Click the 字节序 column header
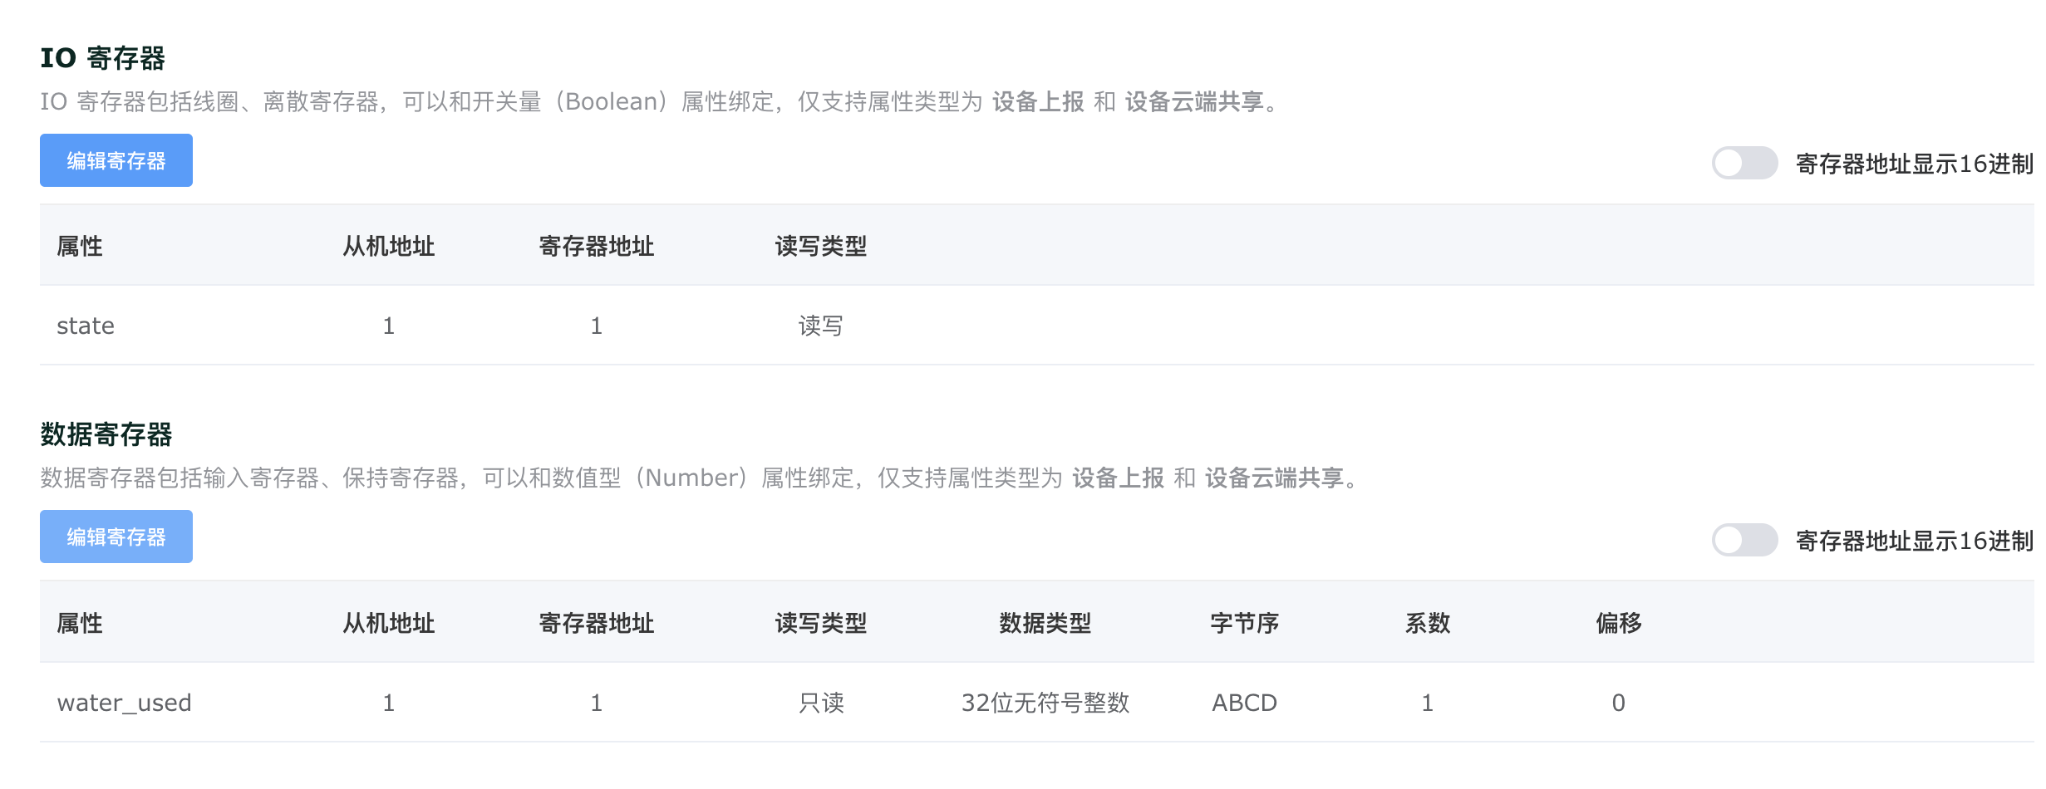 (x=1244, y=623)
